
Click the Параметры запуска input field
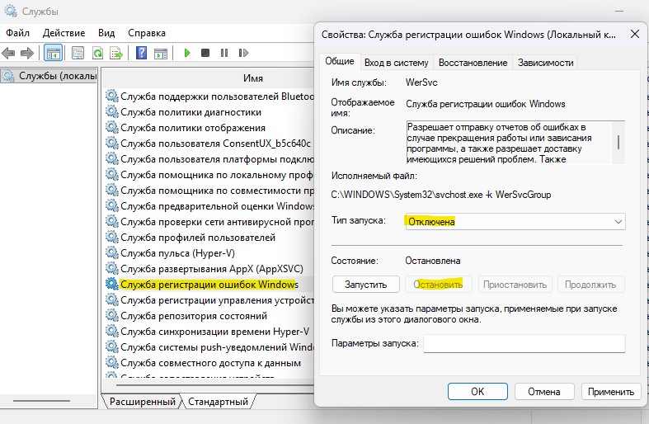[524, 343]
